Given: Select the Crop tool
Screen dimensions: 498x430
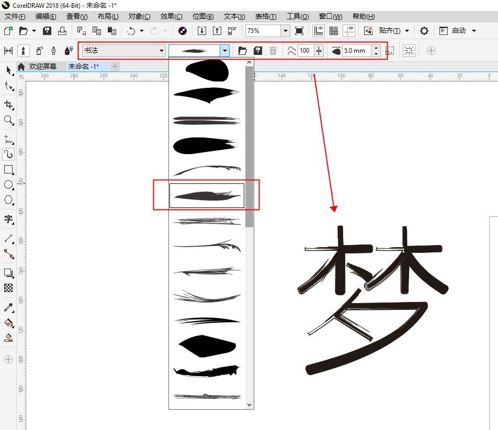Looking at the screenshot, I should (7, 105).
